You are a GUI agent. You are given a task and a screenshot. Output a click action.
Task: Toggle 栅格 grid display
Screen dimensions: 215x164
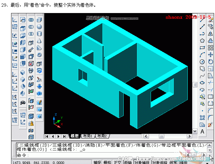107,162
